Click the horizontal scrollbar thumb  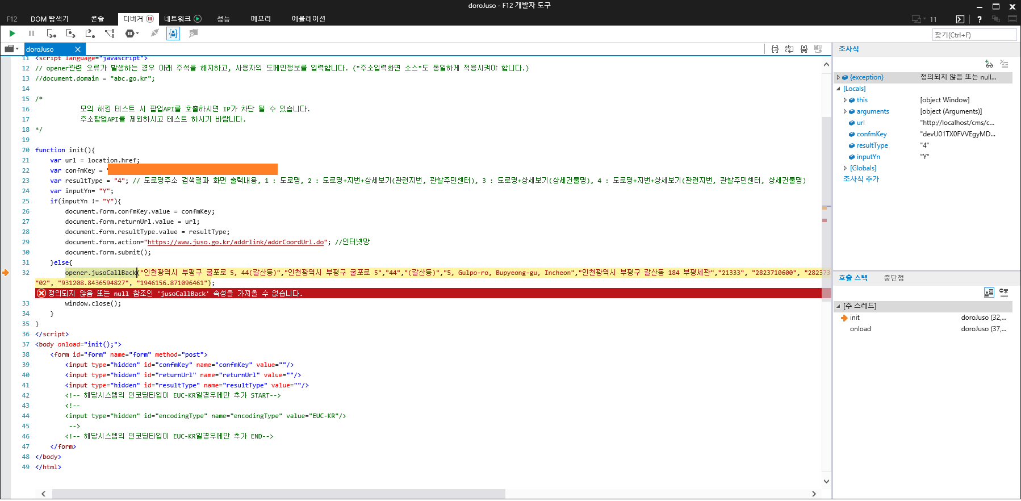coord(278,494)
